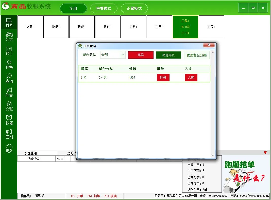Switch to the 正餐模式 tab

[134, 8]
